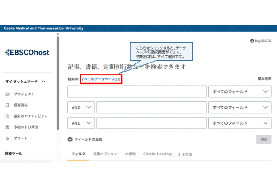Click the 予約および貸出 icon

(7, 127)
